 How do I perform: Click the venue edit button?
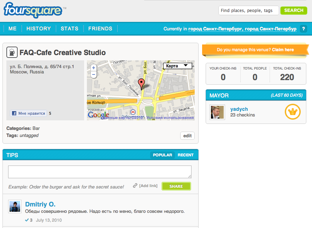coord(187,136)
